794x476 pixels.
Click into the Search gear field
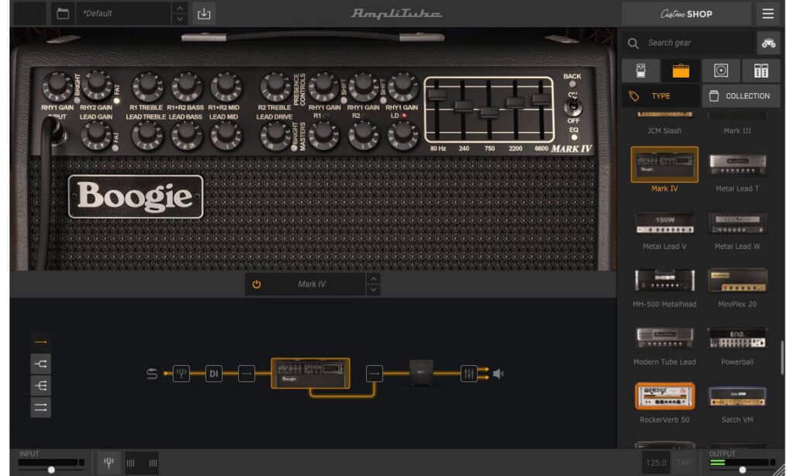click(699, 43)
